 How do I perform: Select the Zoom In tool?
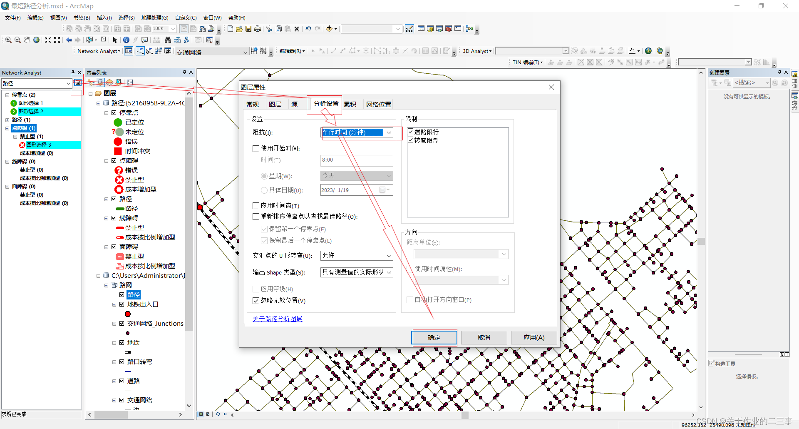[8, 40]
